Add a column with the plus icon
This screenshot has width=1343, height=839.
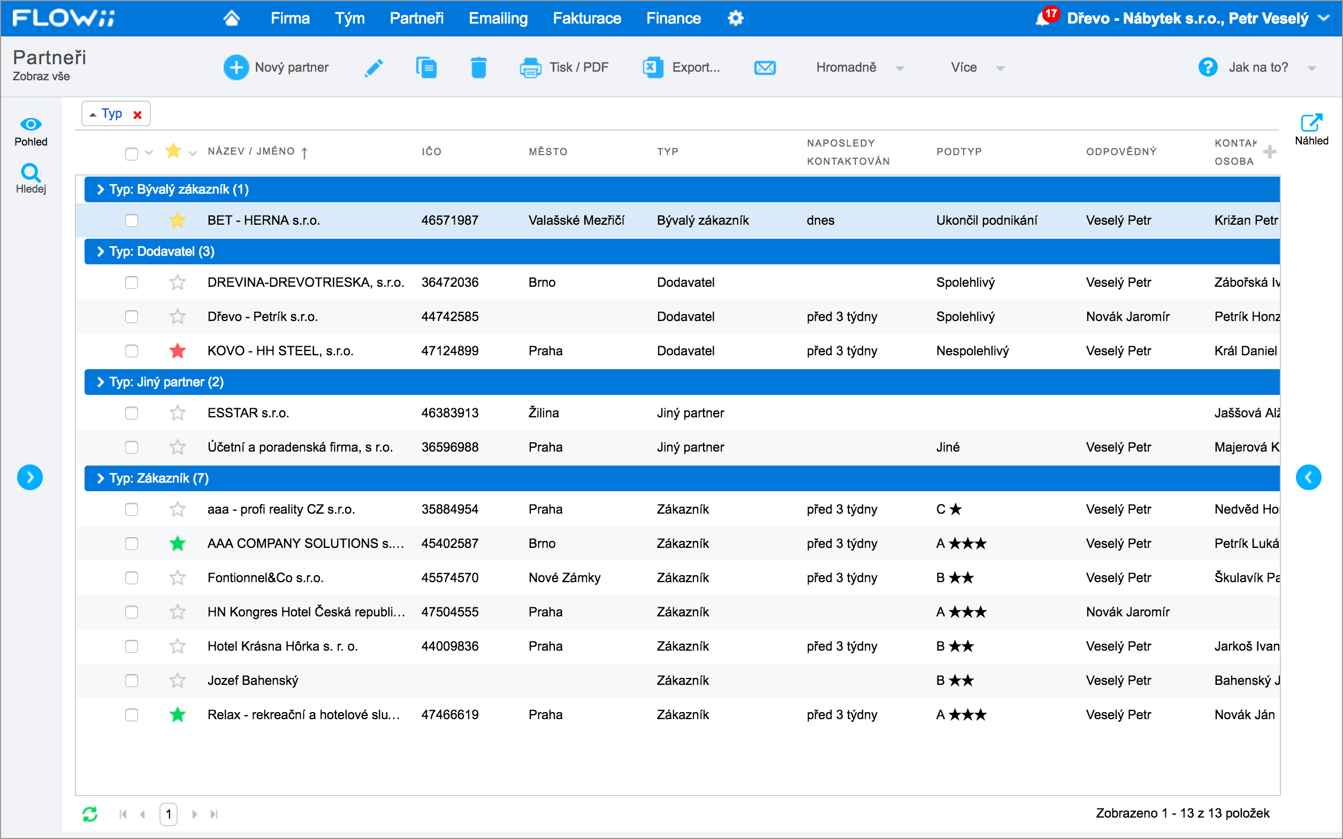tap(1270, 151)
